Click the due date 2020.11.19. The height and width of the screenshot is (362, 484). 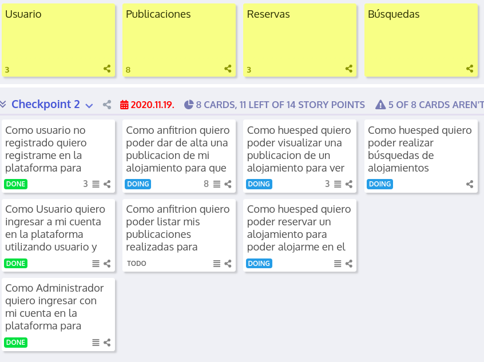click(x=153, y=105)
